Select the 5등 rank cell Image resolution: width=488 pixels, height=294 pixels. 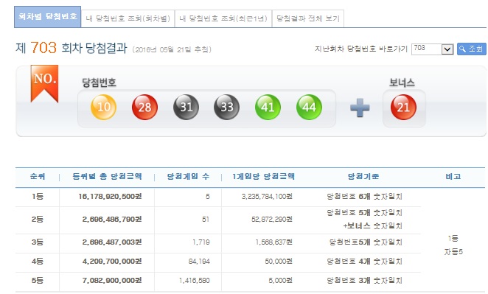[x=38, y=281]
